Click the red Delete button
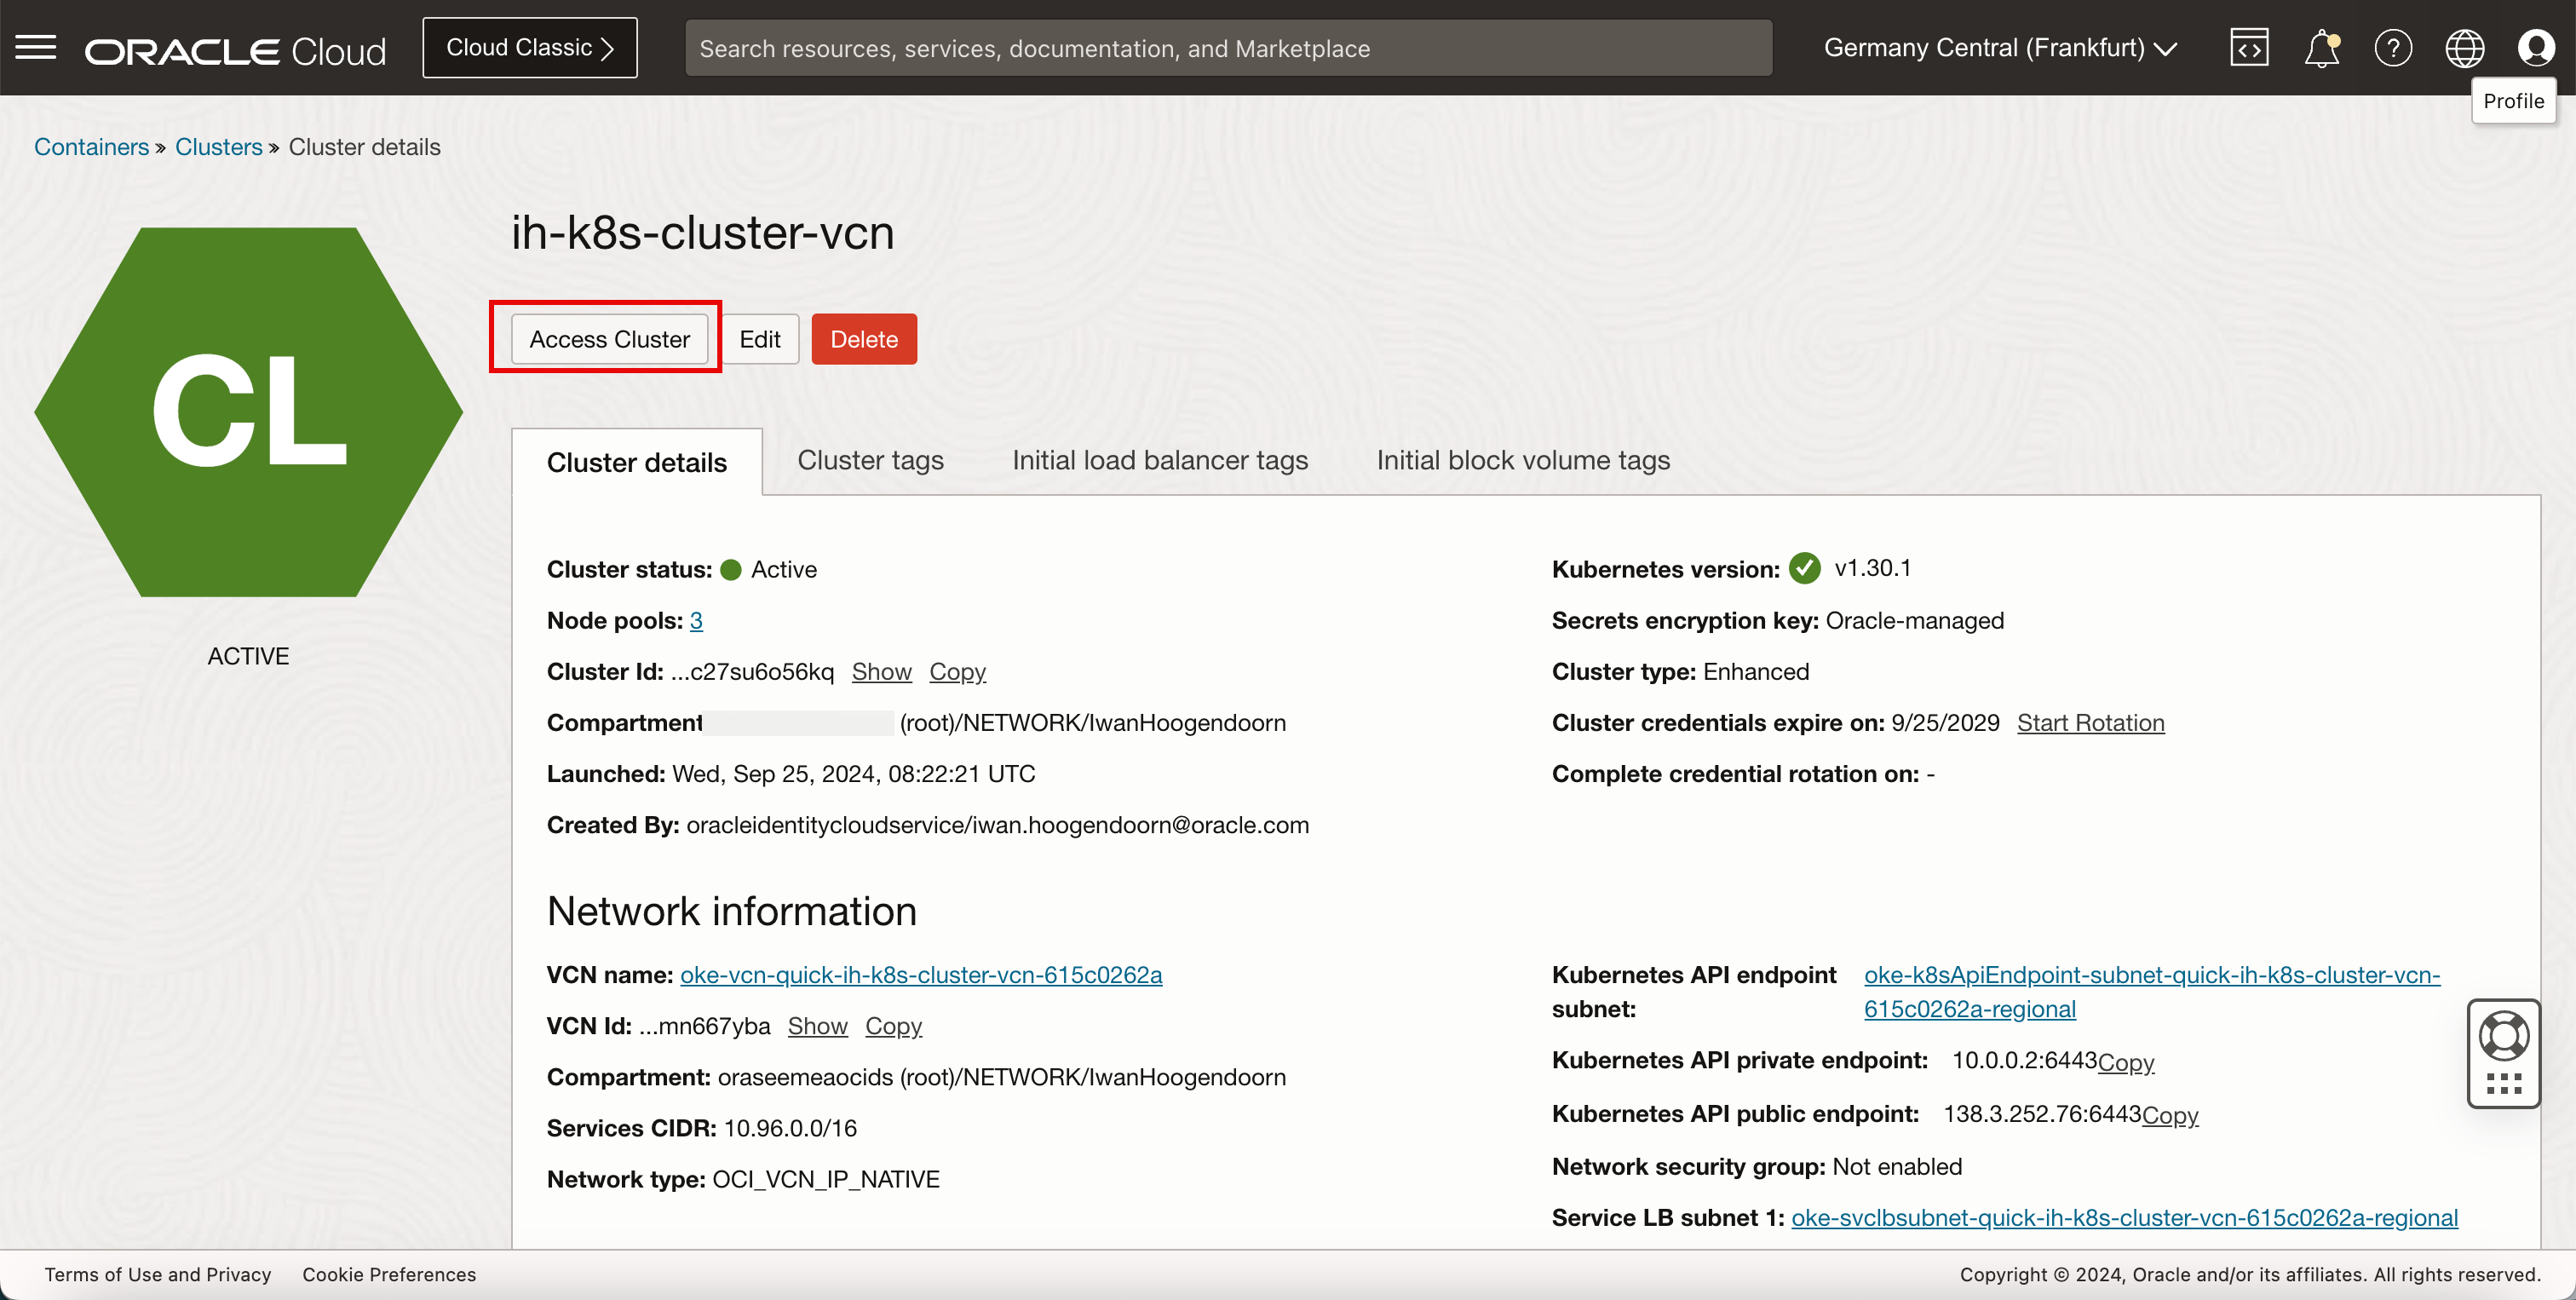The image size is (2576, 1300). tap(863, 339)
